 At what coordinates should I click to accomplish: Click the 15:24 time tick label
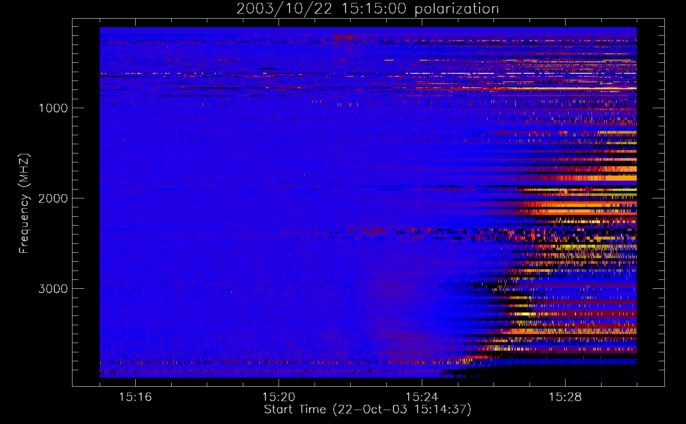[422, 397]
